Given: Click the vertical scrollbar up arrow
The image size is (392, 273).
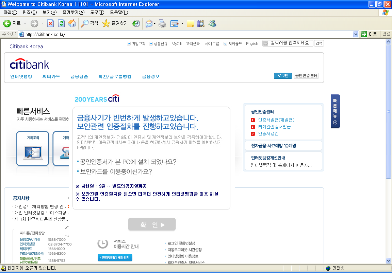Looking at the screenshot, I should pos(388,42).
